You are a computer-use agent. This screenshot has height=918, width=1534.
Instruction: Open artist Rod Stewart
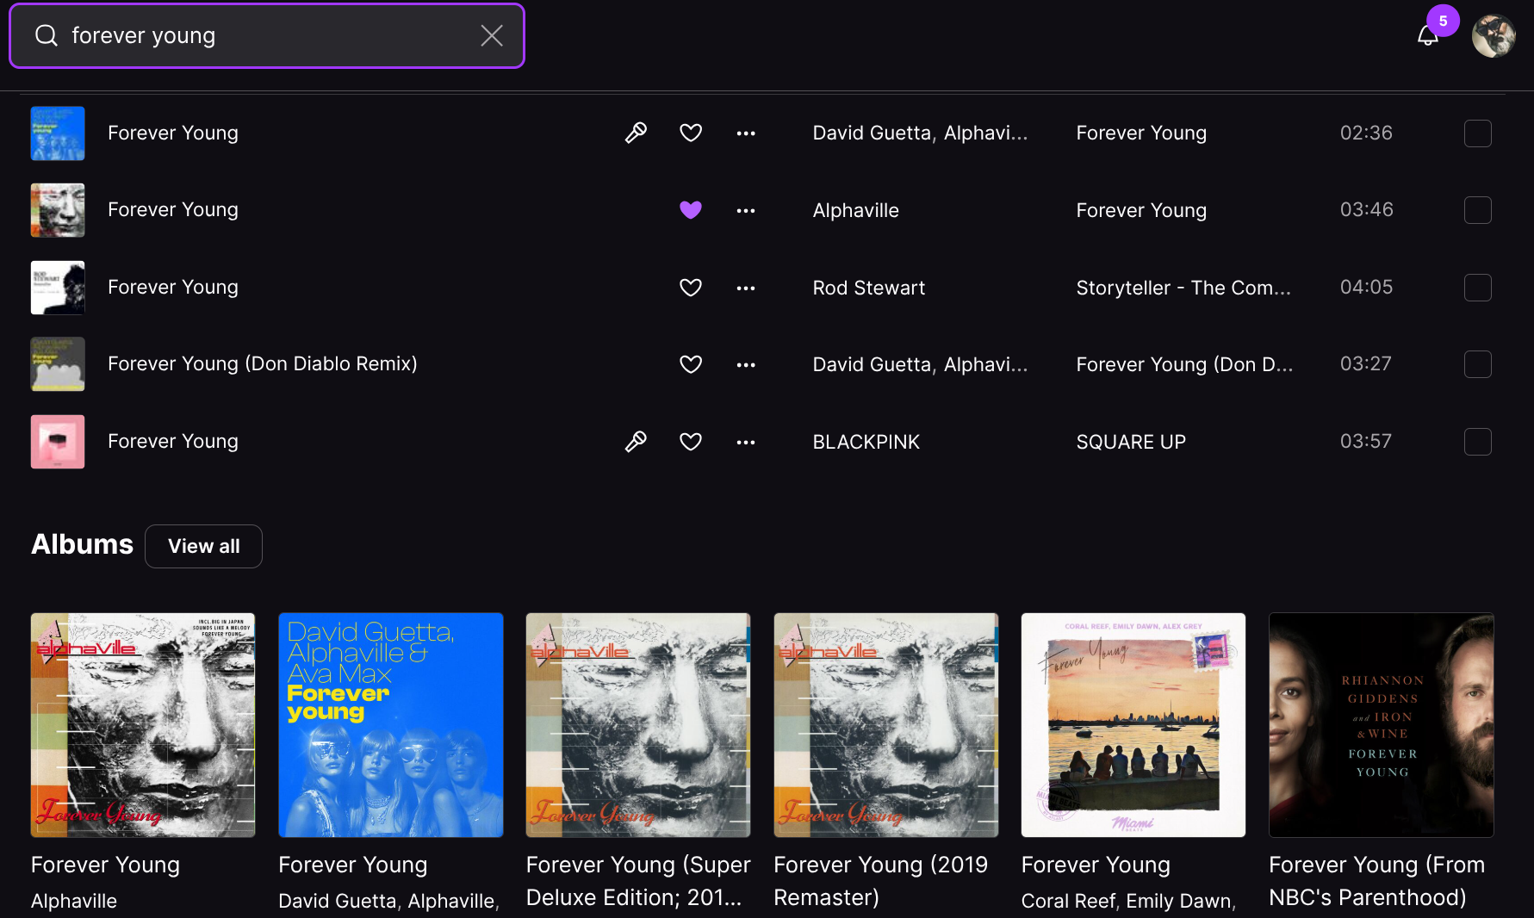coord(869,288)
